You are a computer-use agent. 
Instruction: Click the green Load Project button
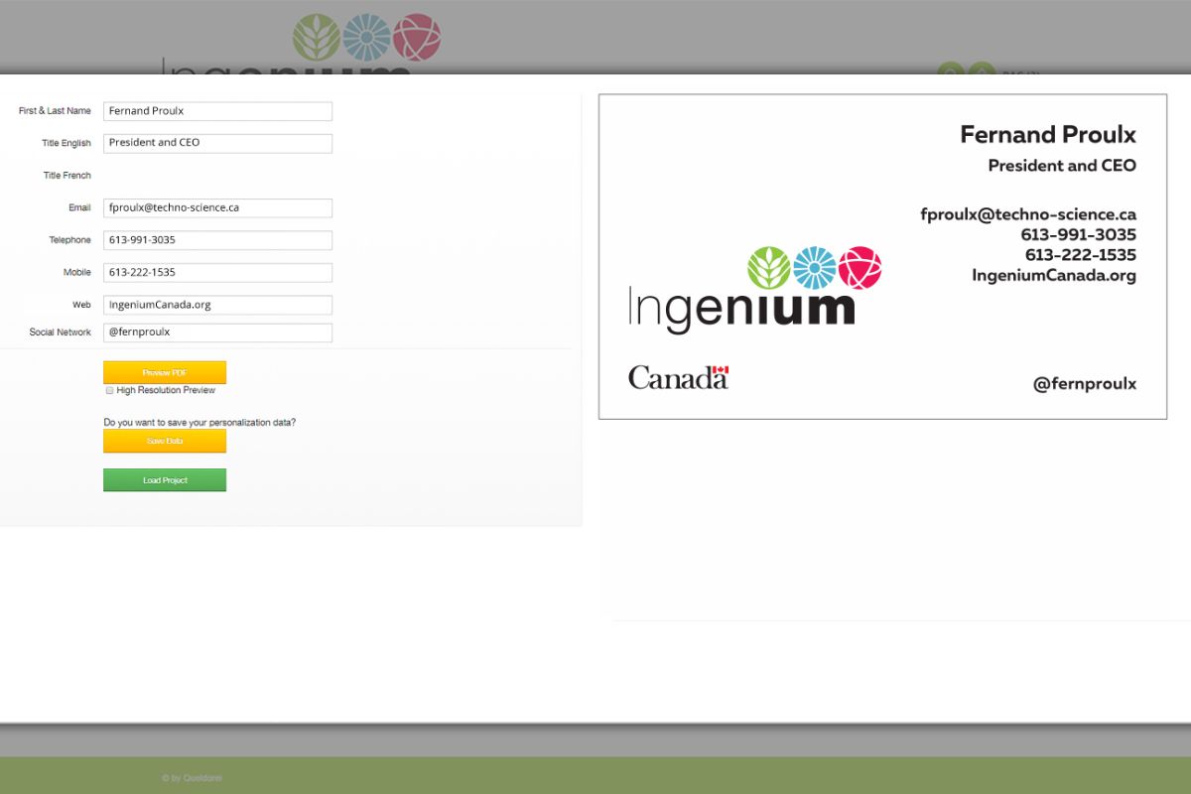point(164,479)
